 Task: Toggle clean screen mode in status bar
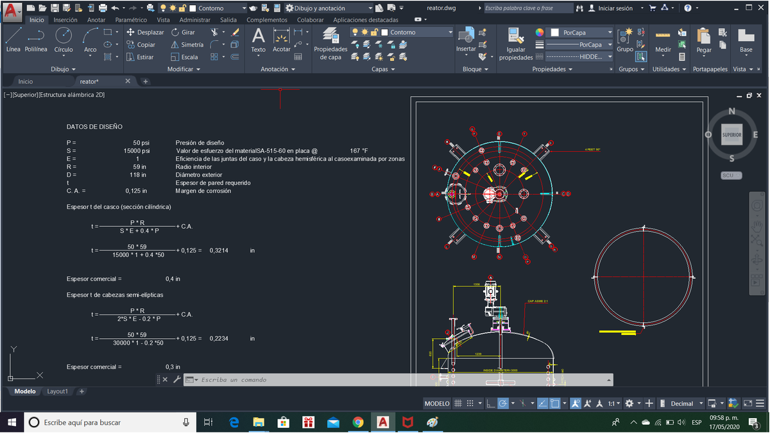click(x=748, y=404)
